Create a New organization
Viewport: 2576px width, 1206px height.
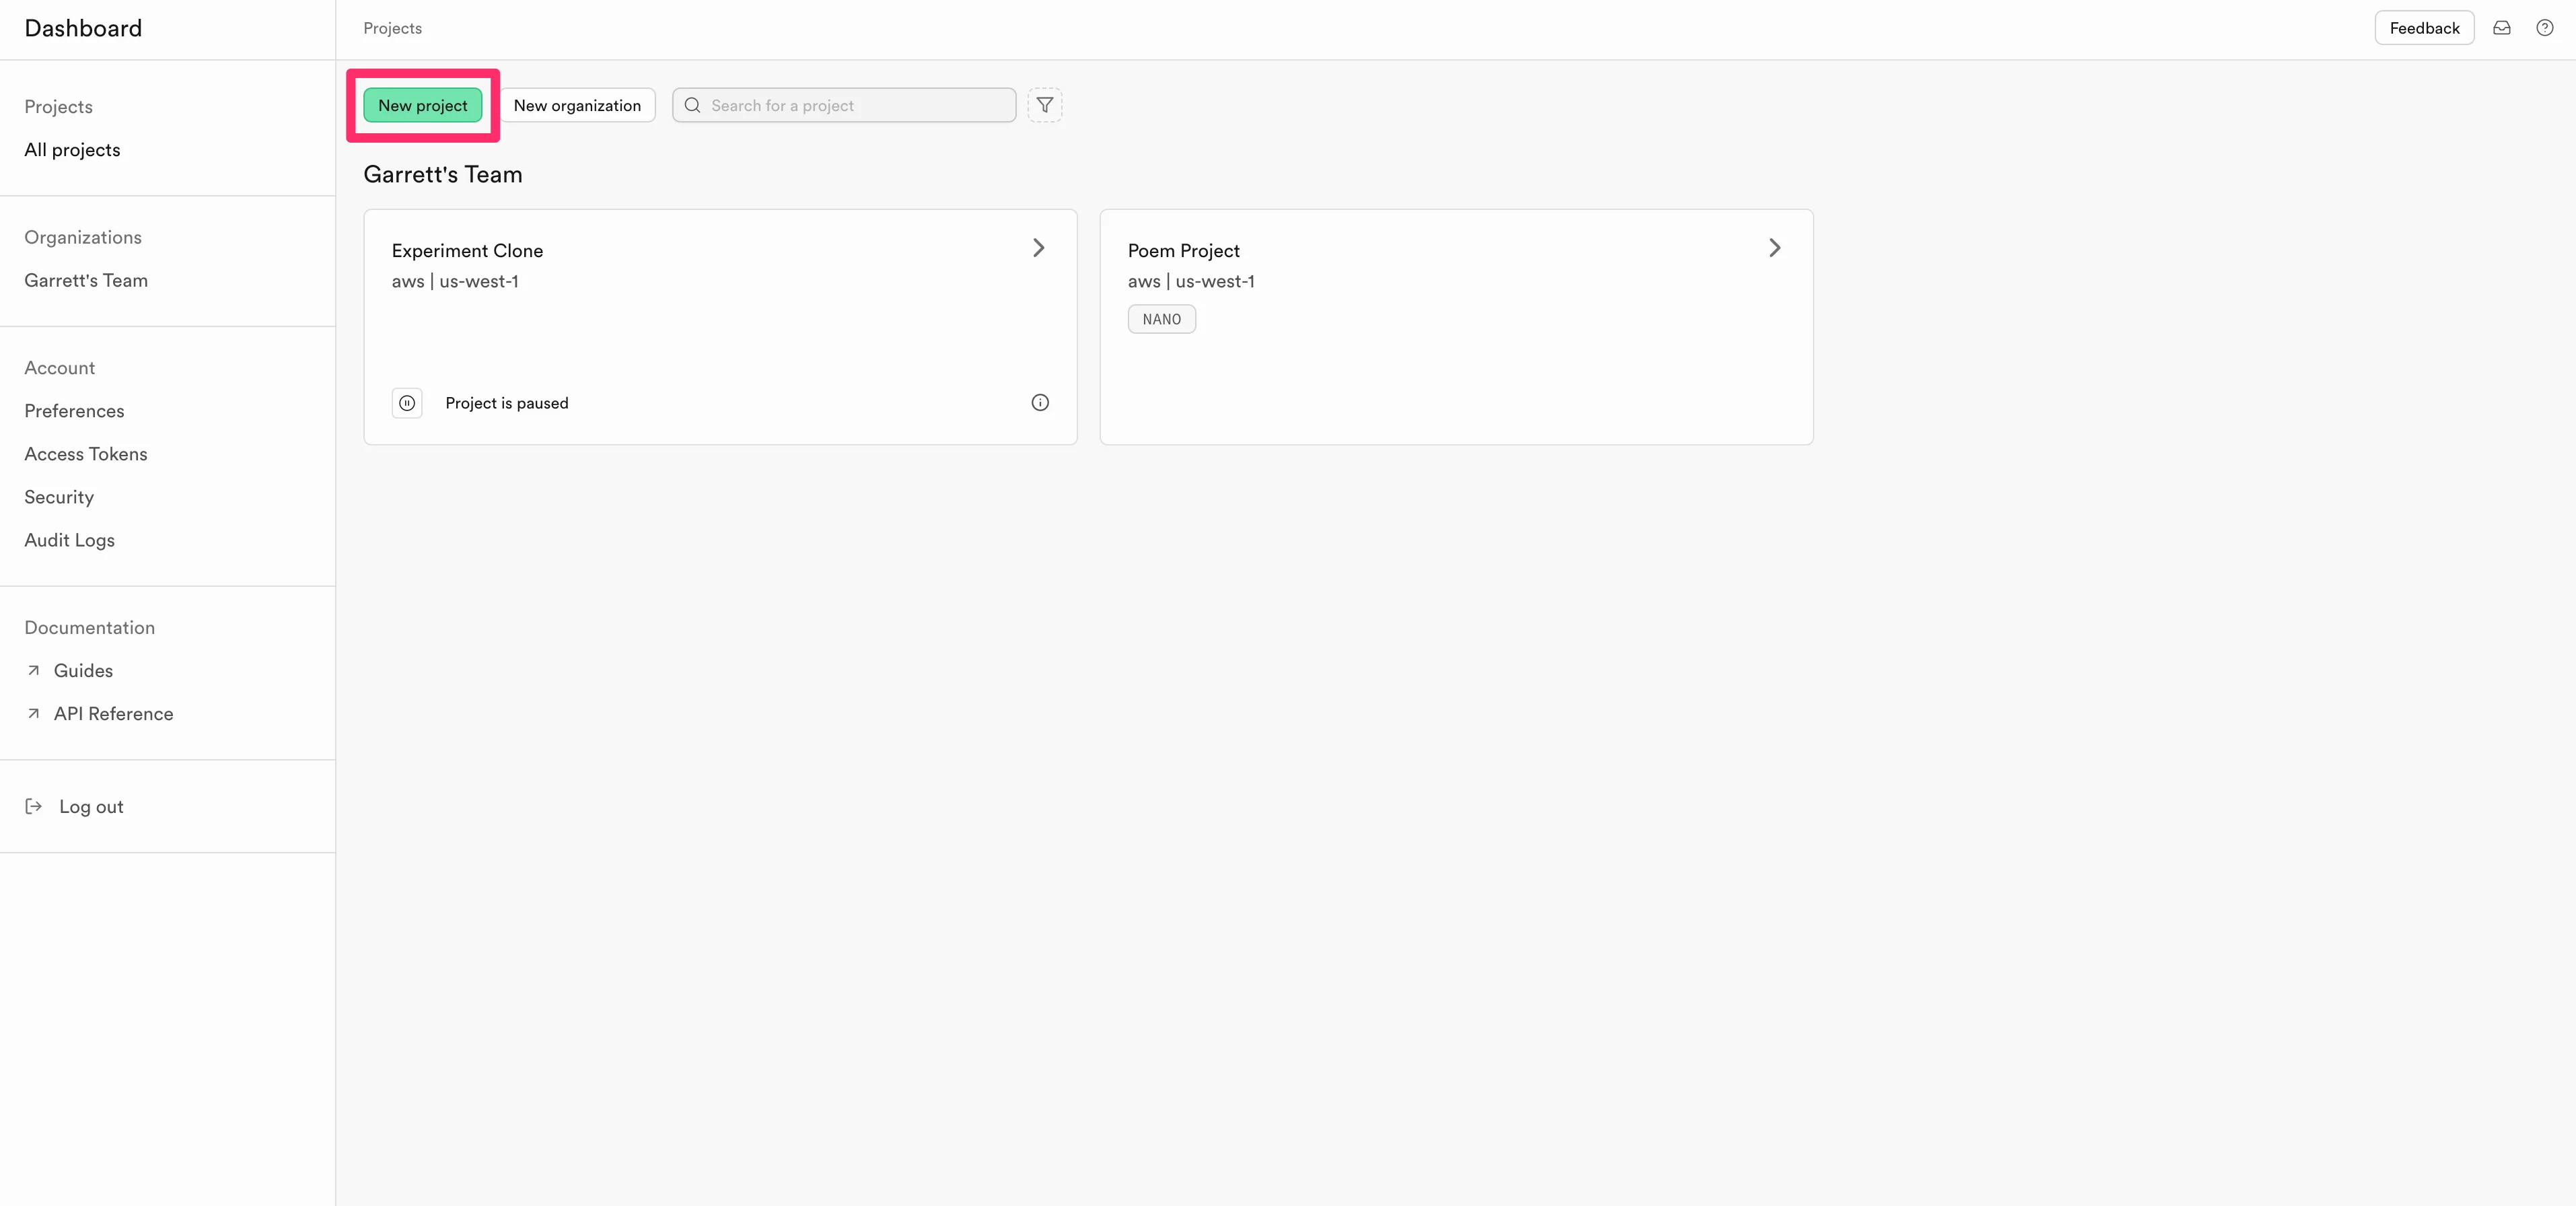pos(577,105)
